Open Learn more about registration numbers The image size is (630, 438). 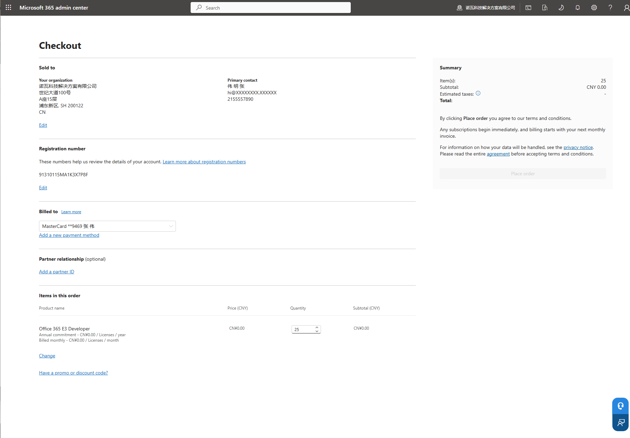(204, 162)
